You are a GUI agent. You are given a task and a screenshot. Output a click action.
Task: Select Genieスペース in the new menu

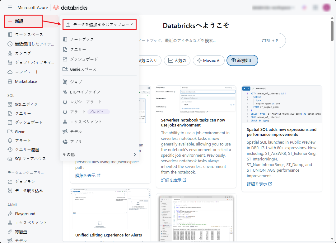coord(83,69)
